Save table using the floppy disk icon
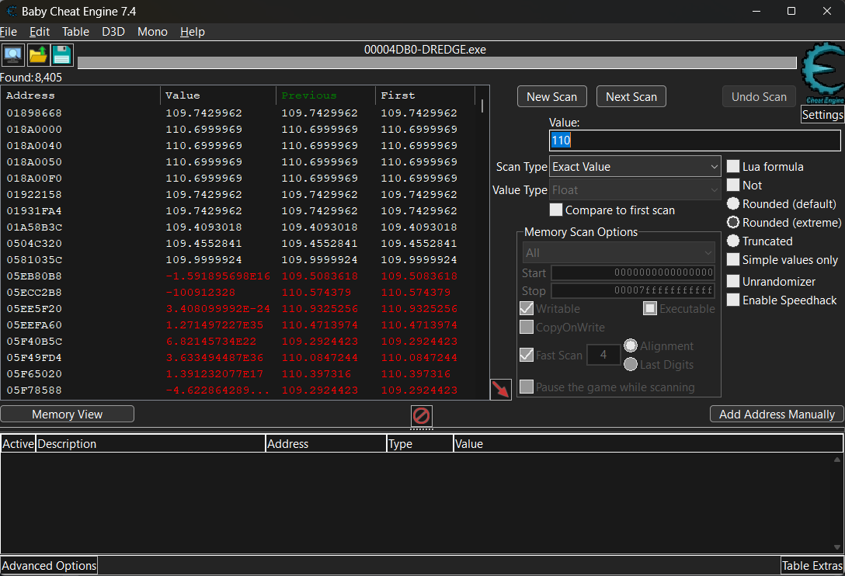 (62, 55)
